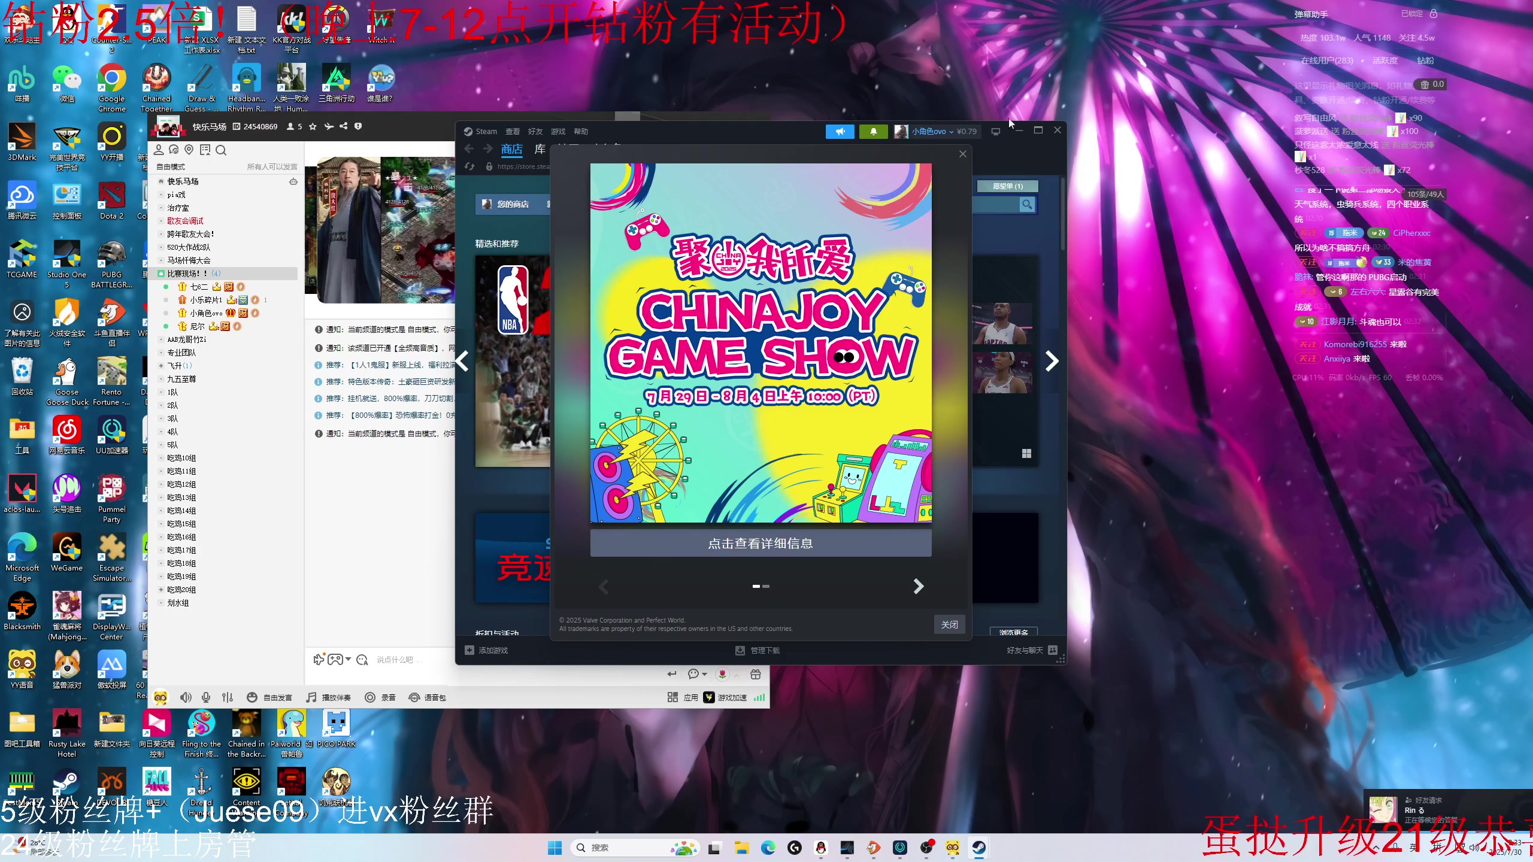Switch to 钻粉 tab in 弹幕助手
The height and width of the screenshot is (862, 1533).
point(1425,60)
